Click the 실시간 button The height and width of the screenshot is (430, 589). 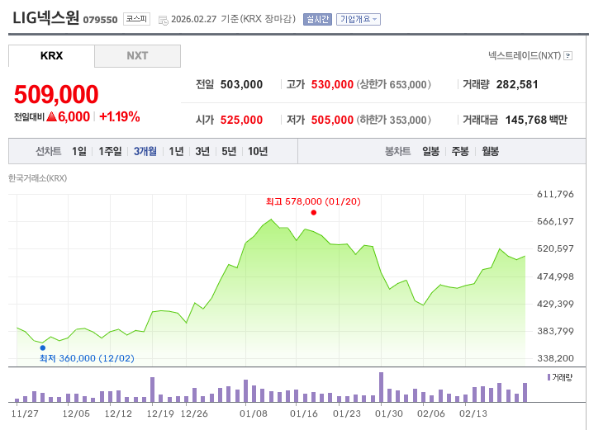(317, 19)
